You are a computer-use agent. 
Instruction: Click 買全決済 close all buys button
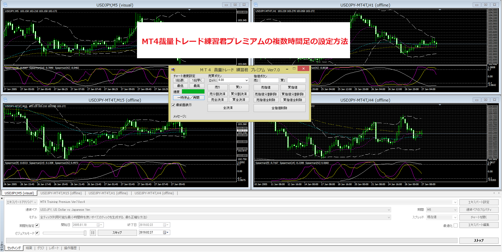click(x=239, y=100)
